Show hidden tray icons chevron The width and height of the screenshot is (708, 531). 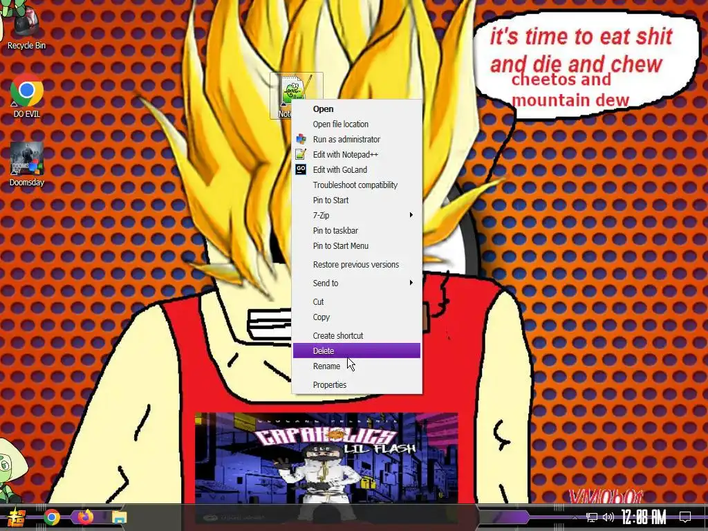575,517
